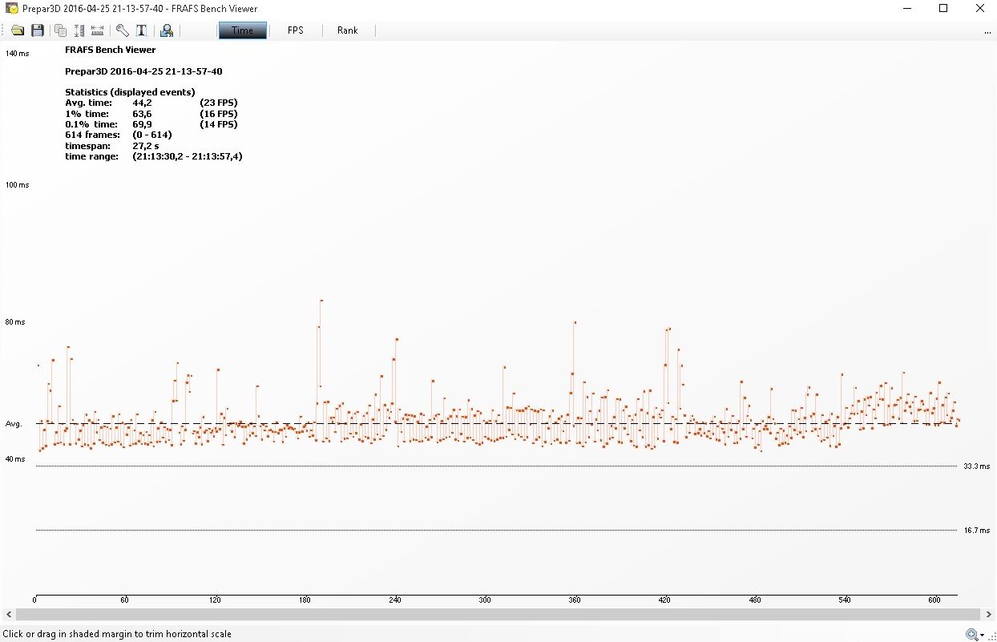Click the search user icon in toolbar
This screenshot has height=642, width=997.
click(166, 30)
